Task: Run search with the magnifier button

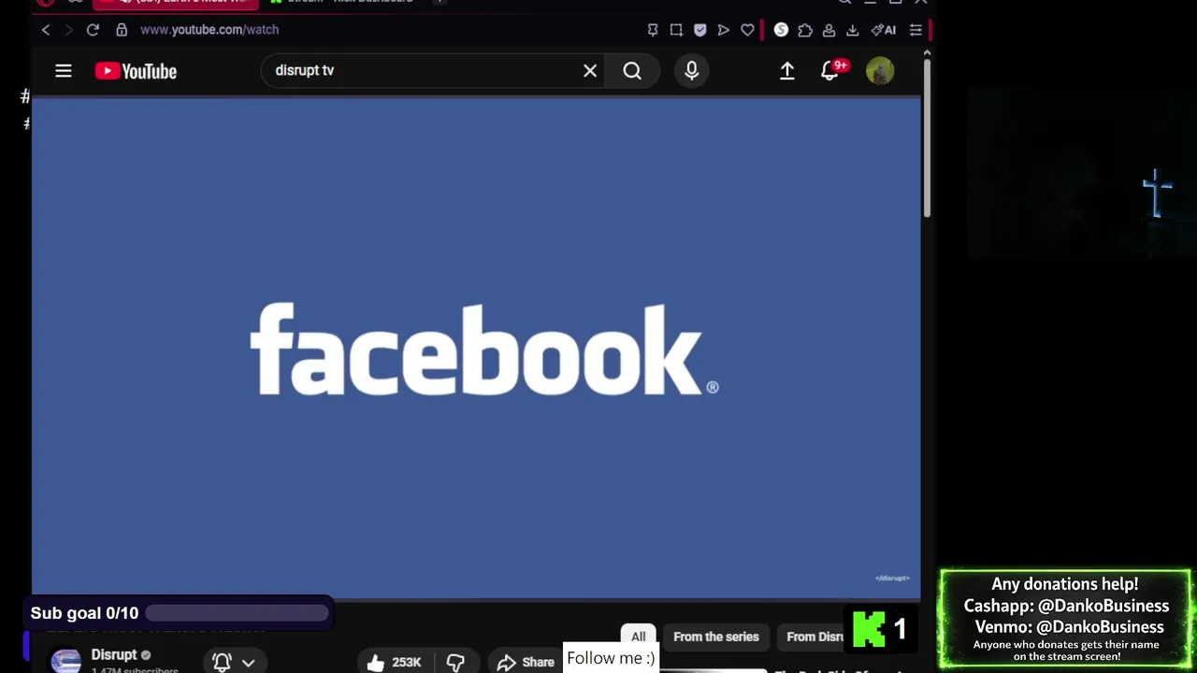Action: pyautogui.click(x=632, y=71)
